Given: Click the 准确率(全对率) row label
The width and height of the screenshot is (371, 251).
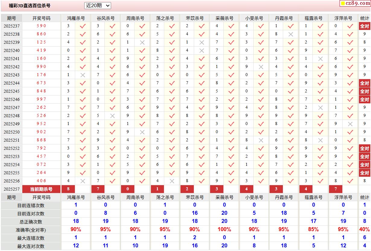Looking at the screenshot, I should [x=31, y=230].
